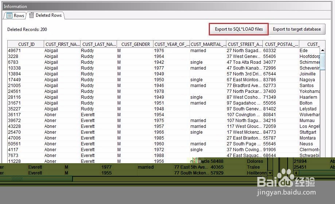
Task: Click postal code cell 55406
Action: click(x=281, y=56)
